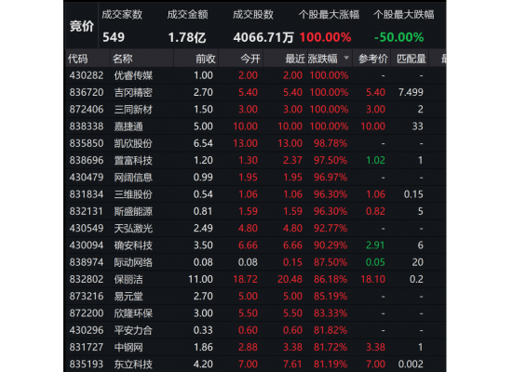Click the 今开 column header
Image resolution: width=512 pixels, height=372 pixels.
[x=250, y=59]
